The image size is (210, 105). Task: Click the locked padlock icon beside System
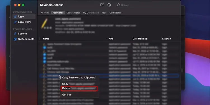15,34
